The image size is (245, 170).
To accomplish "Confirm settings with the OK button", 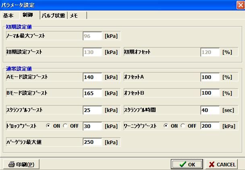I will (187, 164).
